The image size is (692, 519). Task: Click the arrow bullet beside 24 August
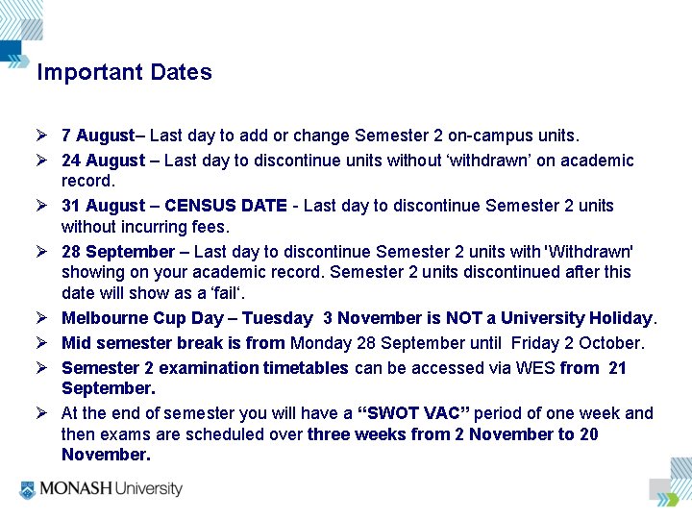43,160
